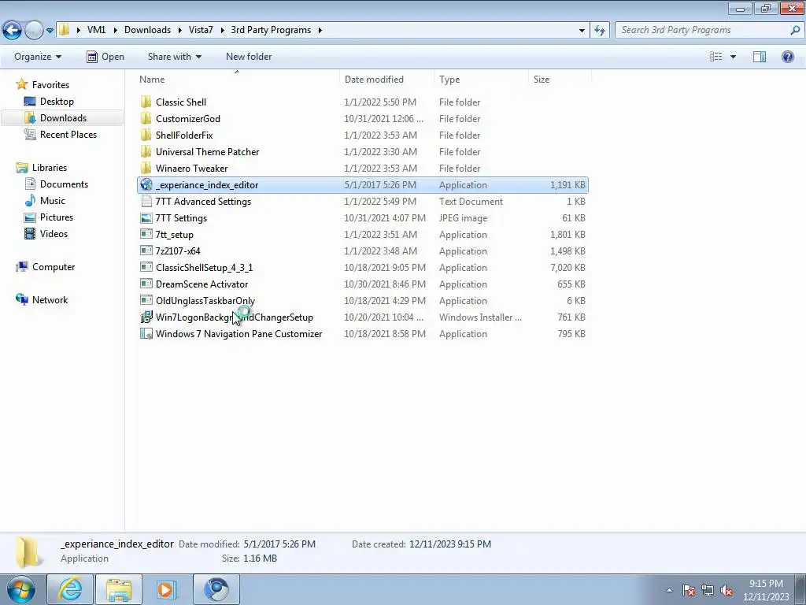Image resolution: width=806 pixels, height=605 pixels.
Task: Select Favorites in navigation pane
Action: click(50, 85)
